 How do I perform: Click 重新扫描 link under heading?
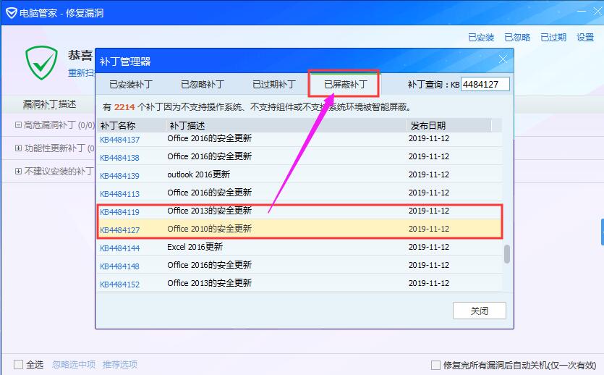pyautogui.click(x=81, y=72)
